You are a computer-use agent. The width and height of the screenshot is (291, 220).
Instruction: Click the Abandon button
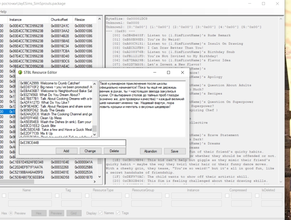(x=151, y=151)
